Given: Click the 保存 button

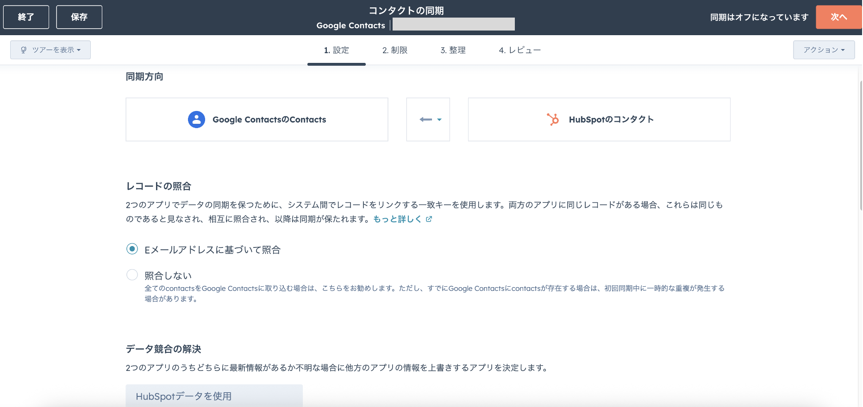Looking at the screenshot, I should (79, 17).
